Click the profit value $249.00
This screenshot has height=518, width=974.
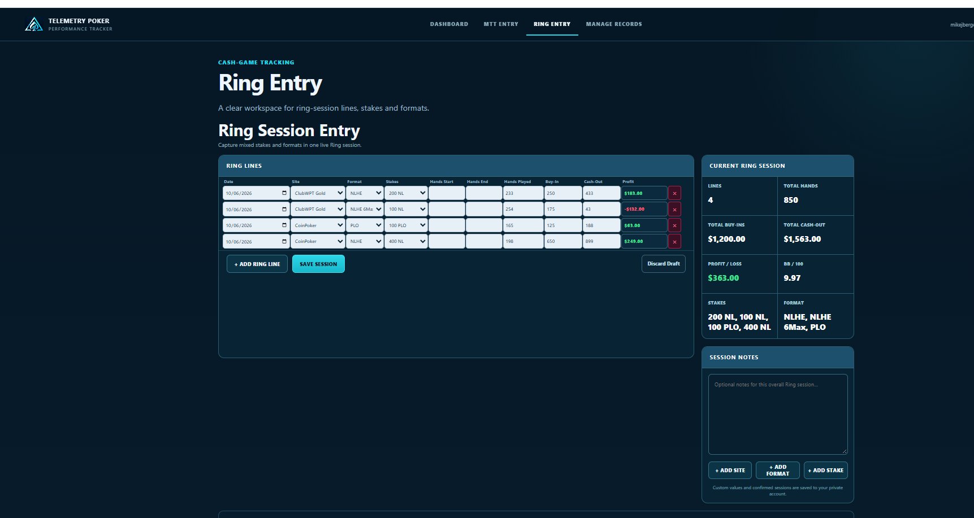633,241
